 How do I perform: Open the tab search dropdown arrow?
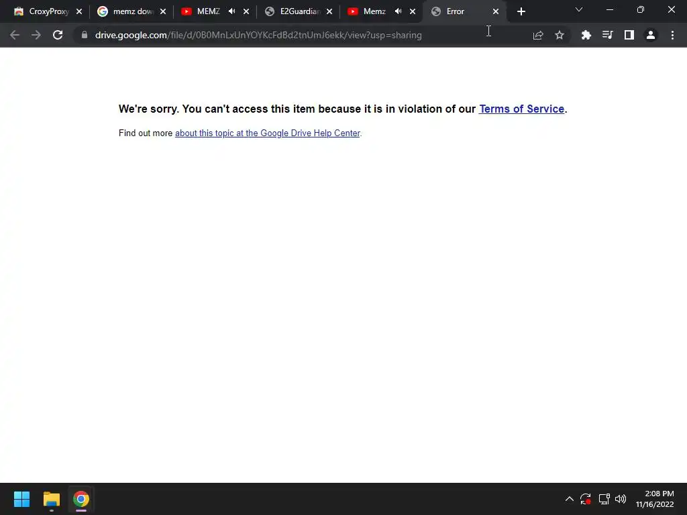click(579, 9)
